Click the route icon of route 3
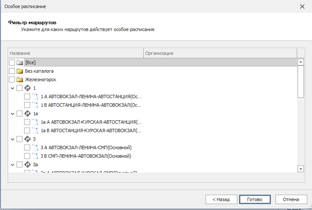 tap(27, 139)
